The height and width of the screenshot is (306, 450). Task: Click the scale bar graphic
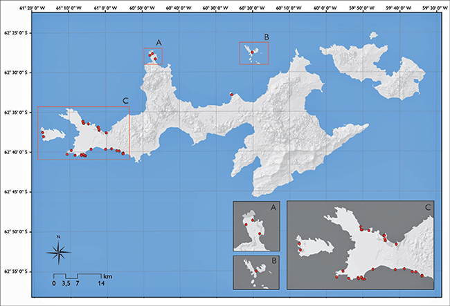(77, 276)
